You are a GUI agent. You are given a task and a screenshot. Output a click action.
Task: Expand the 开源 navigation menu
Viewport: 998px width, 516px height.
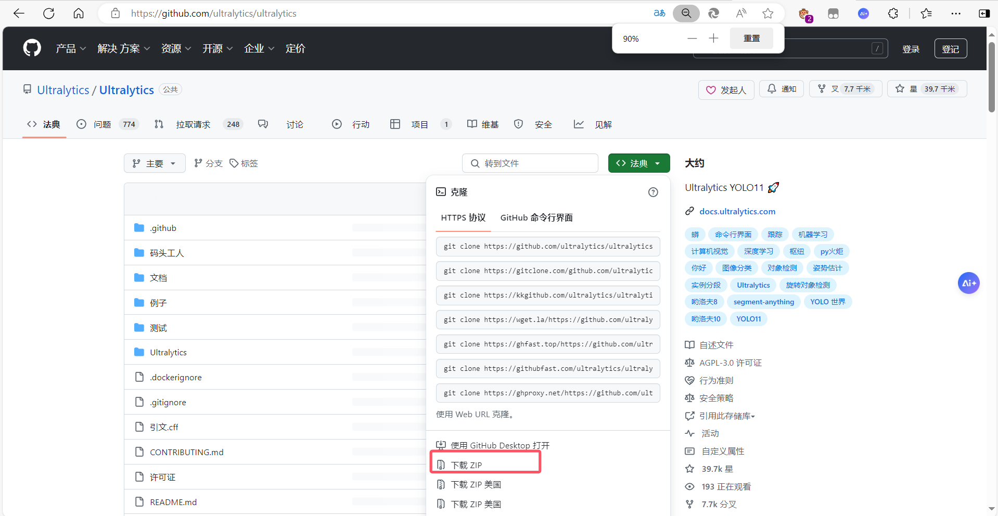point(217,48)
